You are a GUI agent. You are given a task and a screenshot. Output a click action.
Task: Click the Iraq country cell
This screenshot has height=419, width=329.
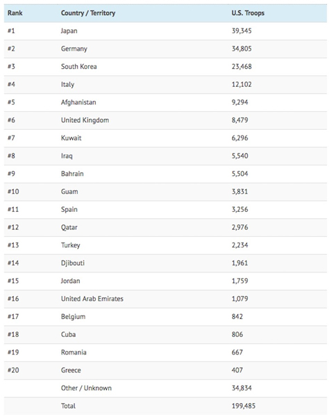tap(67, 156)
